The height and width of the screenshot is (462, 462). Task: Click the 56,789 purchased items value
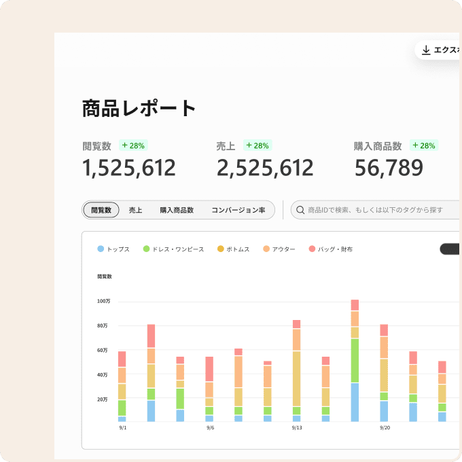click(389, 168)
